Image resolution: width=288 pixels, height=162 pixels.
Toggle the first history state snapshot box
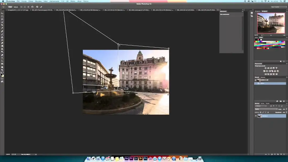click(256, 80)
